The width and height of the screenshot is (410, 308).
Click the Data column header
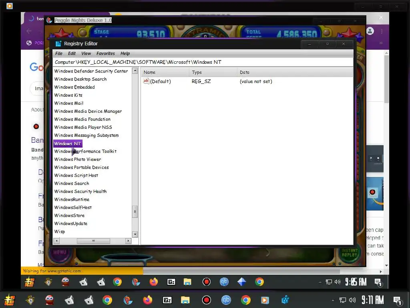coord(295,72)
